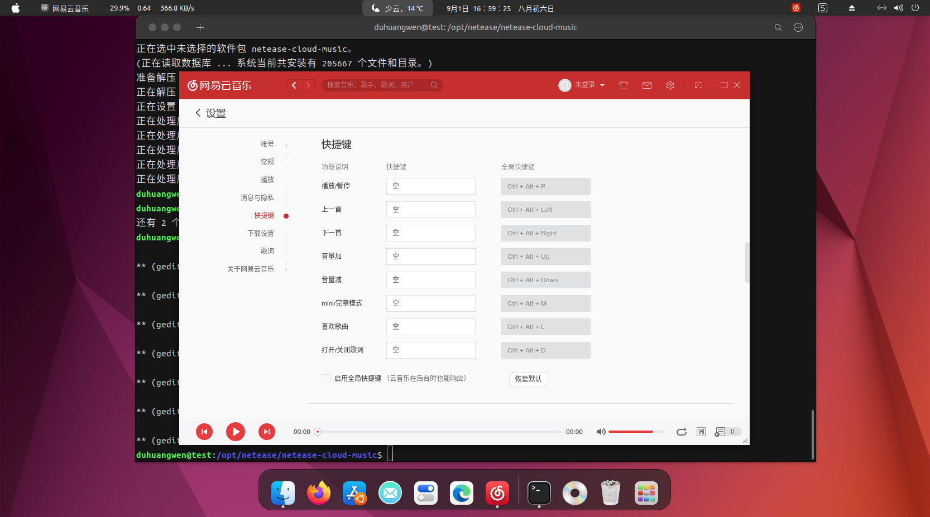Image resolution: width=930 pixels, height=517 pixels.
Task: Select 歌词 in settings sidebar
Action: pos(267,251)
